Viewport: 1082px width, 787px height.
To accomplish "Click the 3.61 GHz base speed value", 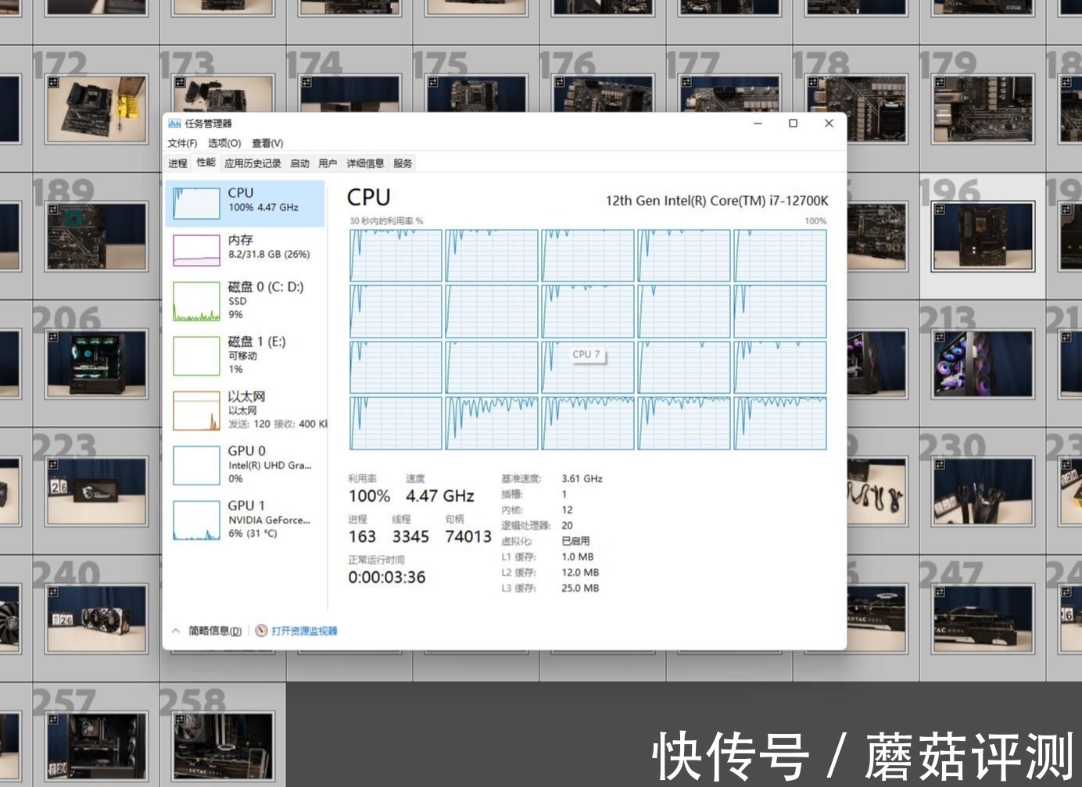I will coord(582,478).
